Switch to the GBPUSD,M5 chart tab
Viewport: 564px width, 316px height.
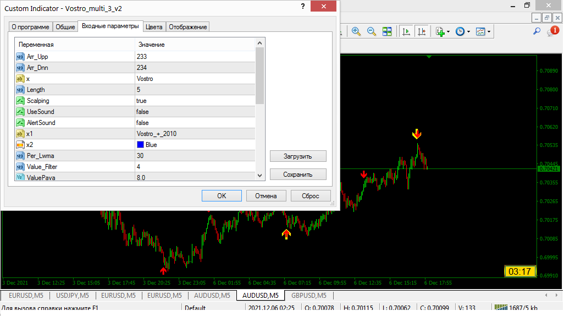(308, 296)
